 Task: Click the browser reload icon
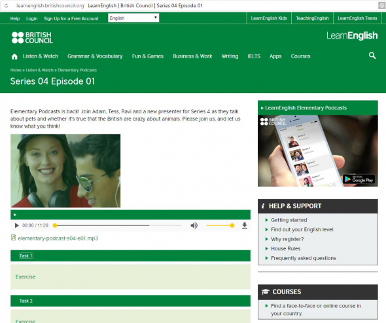pos(6,5)
